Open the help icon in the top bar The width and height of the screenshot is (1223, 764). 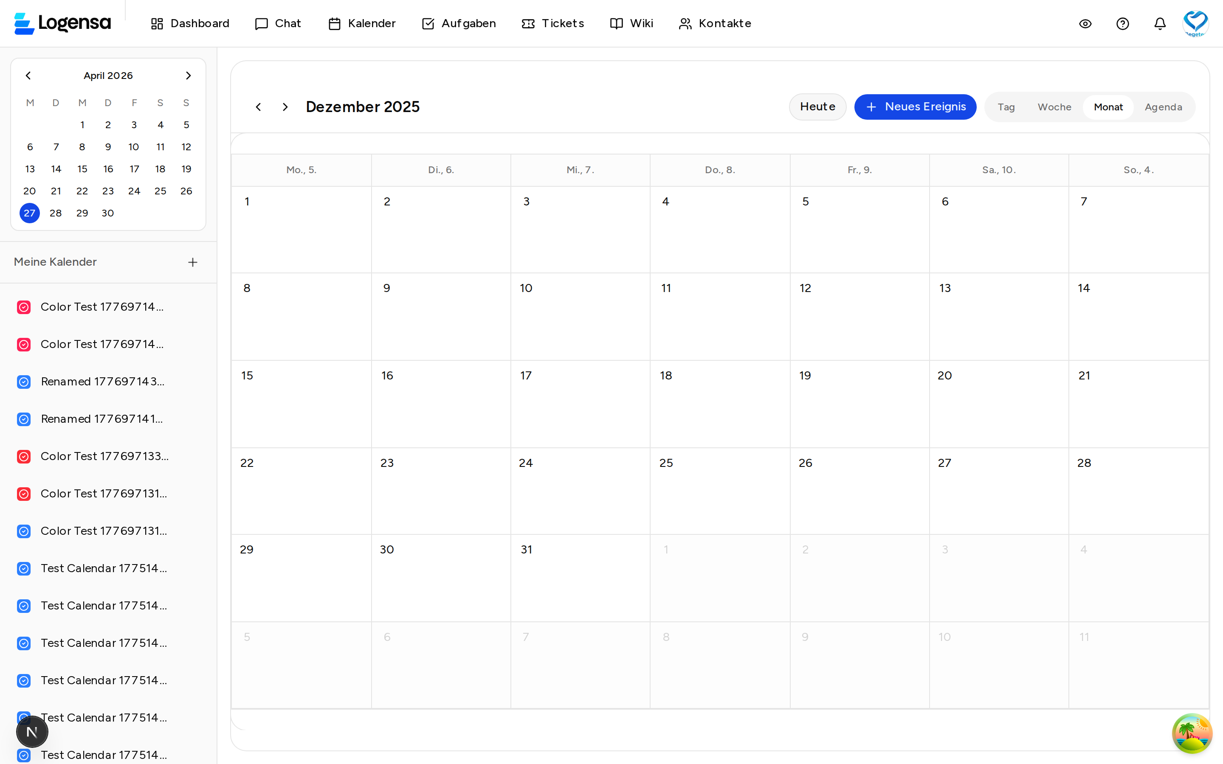click(1122, 23)
